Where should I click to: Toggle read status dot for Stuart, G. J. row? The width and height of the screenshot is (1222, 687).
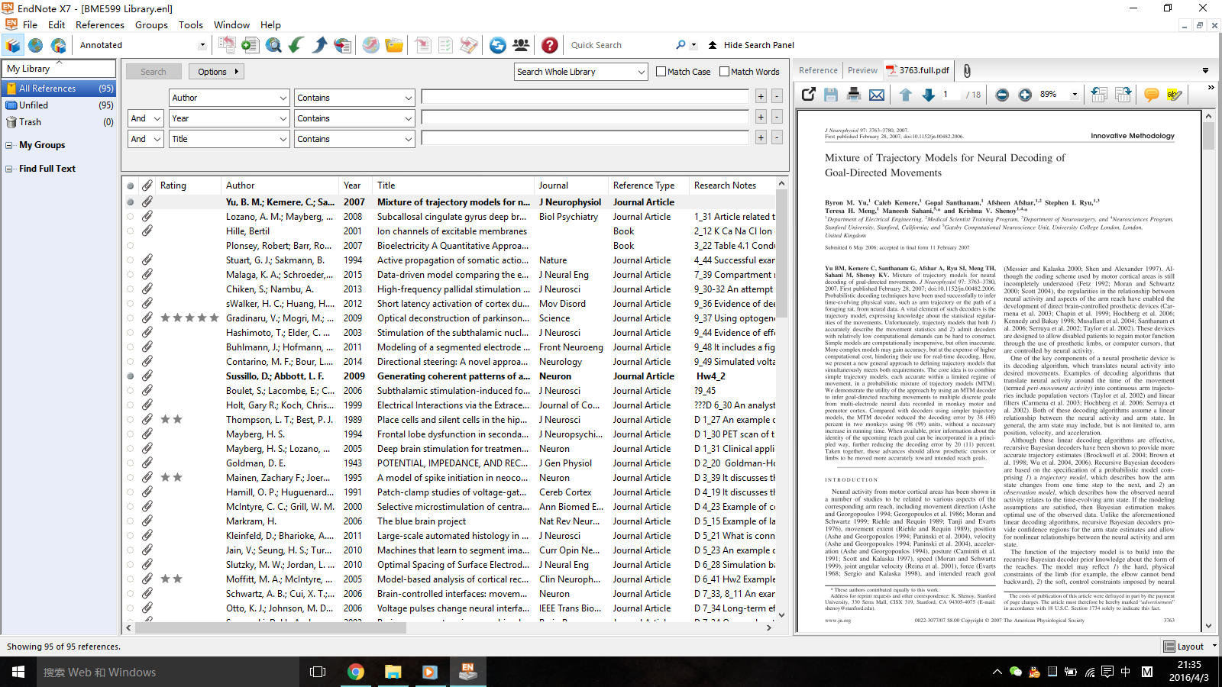[131, 260]
